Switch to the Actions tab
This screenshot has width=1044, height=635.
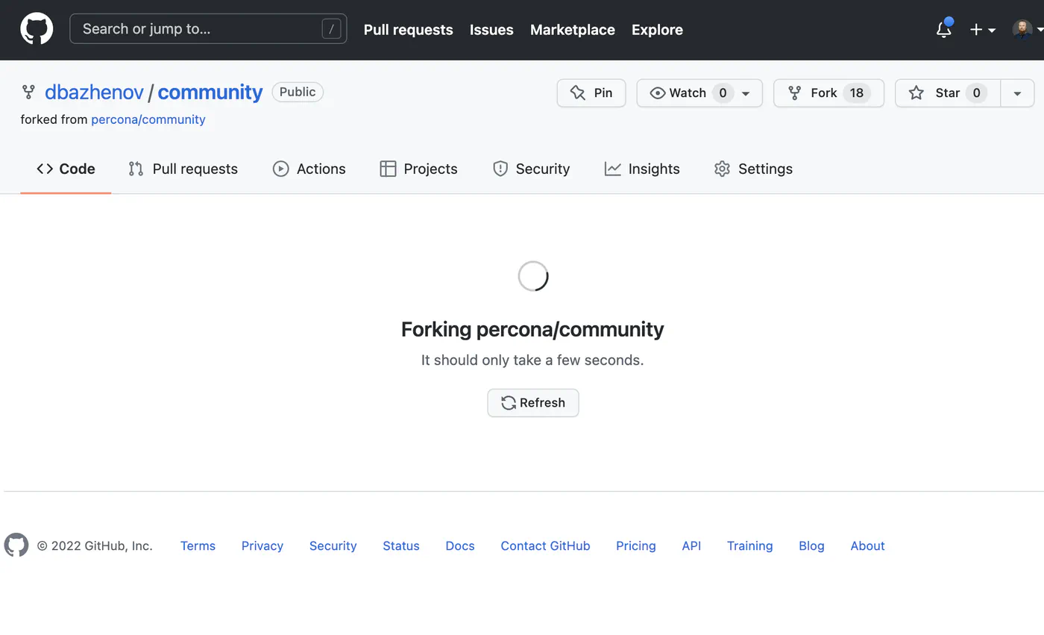click(309, 169)
